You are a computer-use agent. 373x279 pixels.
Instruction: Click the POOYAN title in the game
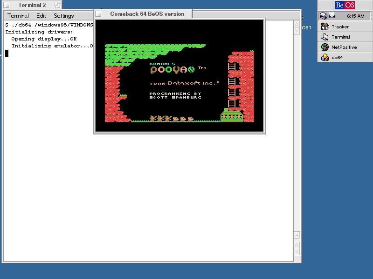[173, 70]
